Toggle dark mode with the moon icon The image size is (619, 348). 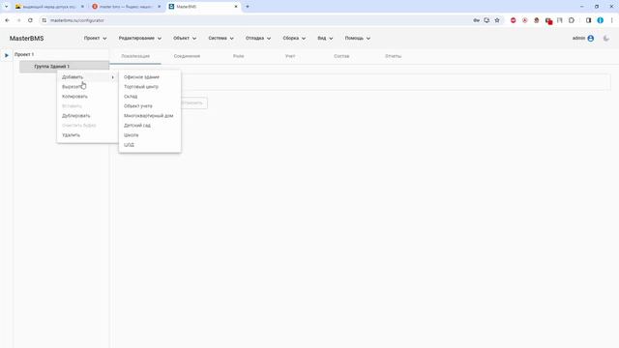[606, 39]
